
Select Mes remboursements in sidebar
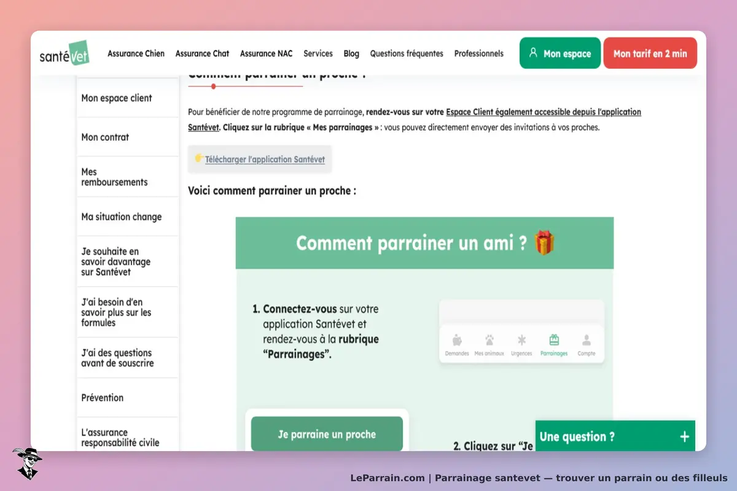(x=128, y=177)
